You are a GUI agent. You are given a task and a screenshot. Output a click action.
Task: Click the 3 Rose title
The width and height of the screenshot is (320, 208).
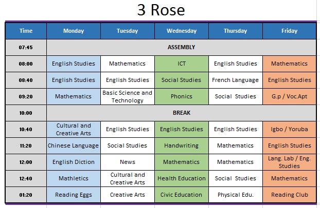[x=161, y=10]
